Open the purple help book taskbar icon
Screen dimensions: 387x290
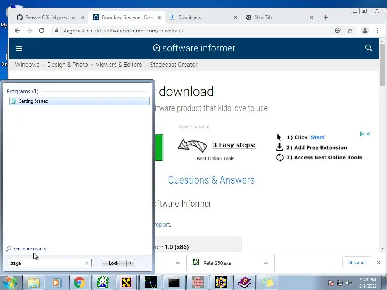coord(245,282)
